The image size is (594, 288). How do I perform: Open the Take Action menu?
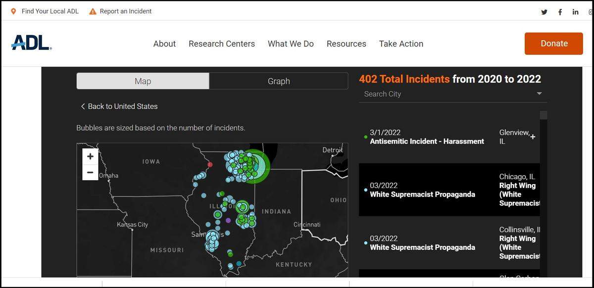[401, 44]
